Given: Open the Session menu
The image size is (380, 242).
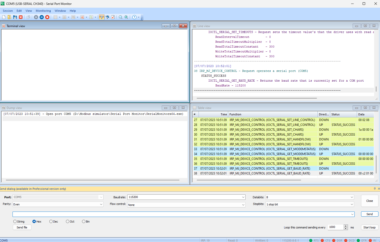Looking at the screenshot, I should (x=8, y=11).
